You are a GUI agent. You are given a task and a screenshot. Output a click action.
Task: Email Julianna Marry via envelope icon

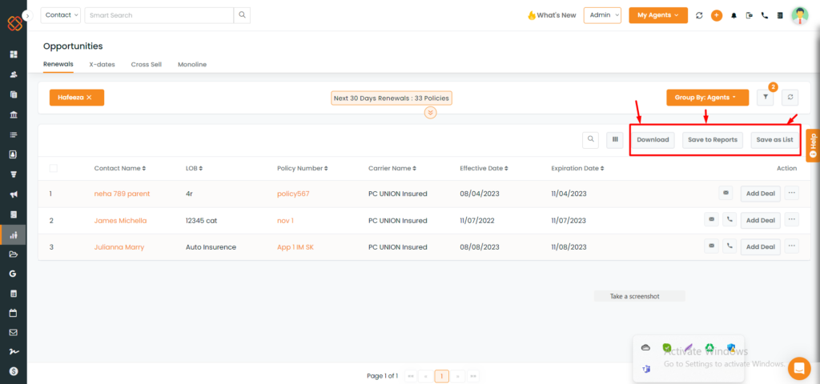(x=711, y=246)
